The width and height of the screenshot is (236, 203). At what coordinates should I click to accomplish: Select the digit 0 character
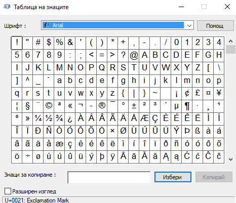[x=176, y=43]
